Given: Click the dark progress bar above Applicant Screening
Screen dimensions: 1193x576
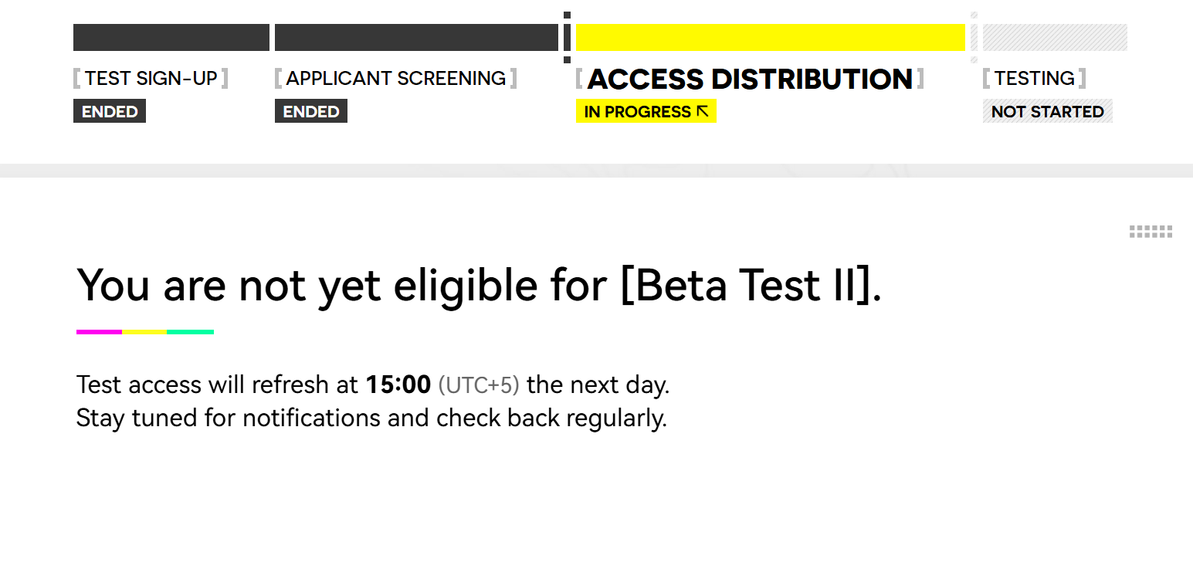Looking at the screenshot, I should click(x=416, y=37).
